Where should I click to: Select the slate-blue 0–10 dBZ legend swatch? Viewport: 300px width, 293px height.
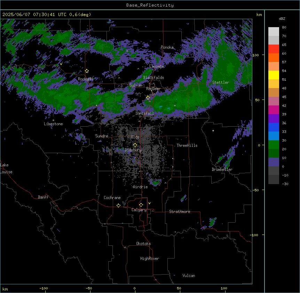[x=274, y=162]
